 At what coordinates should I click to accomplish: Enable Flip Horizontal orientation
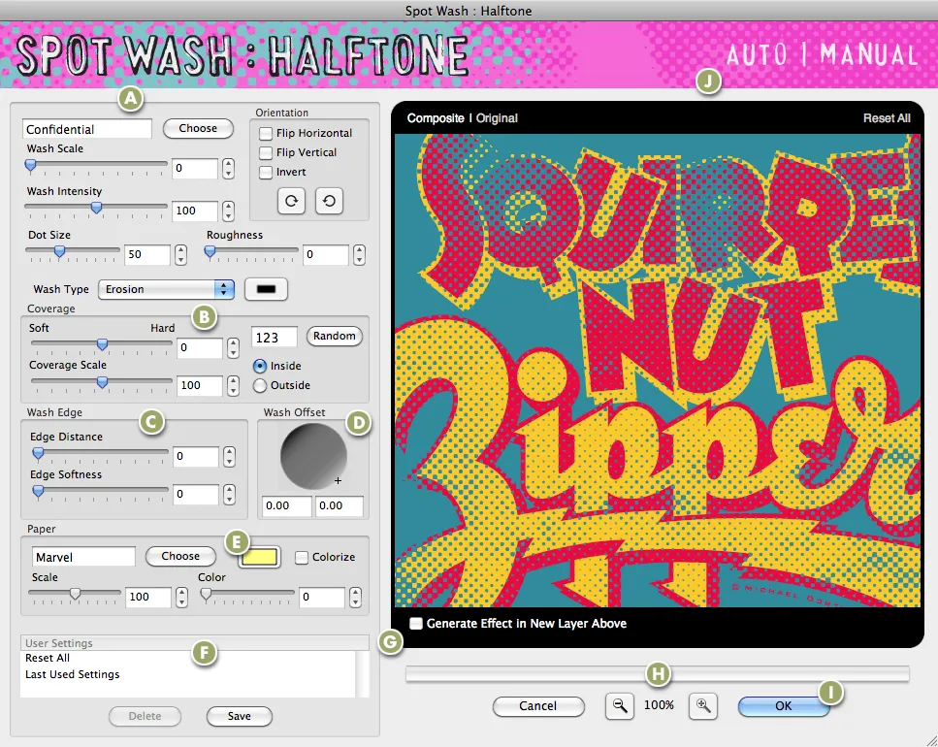[x=267, y=133]
